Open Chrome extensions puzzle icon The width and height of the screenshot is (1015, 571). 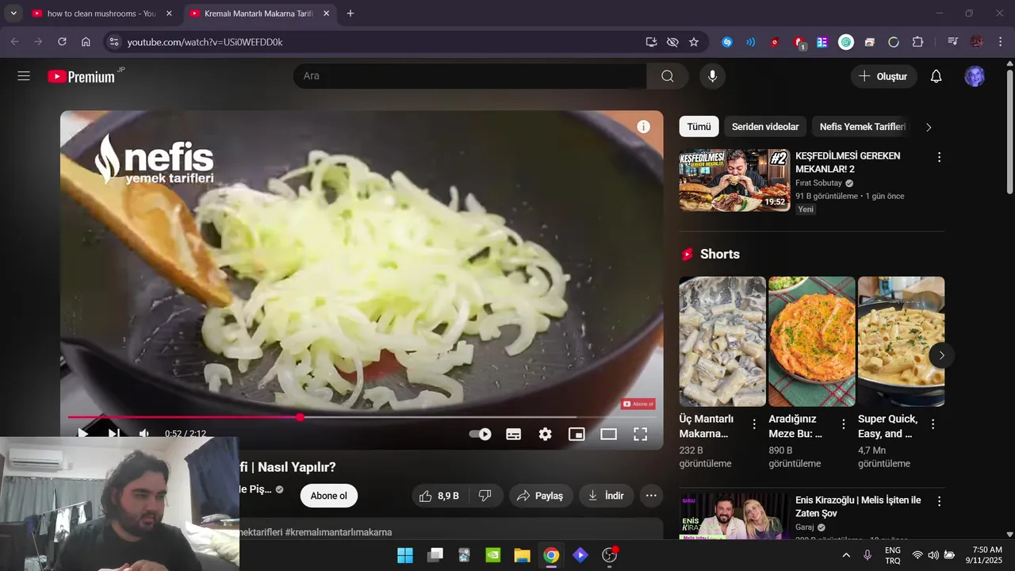918,42
